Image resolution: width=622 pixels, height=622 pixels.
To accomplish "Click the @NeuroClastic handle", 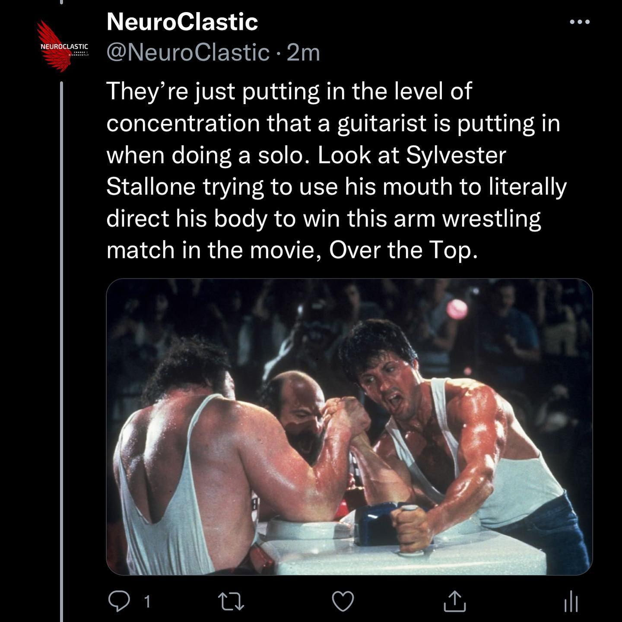I will coord(188,53).
